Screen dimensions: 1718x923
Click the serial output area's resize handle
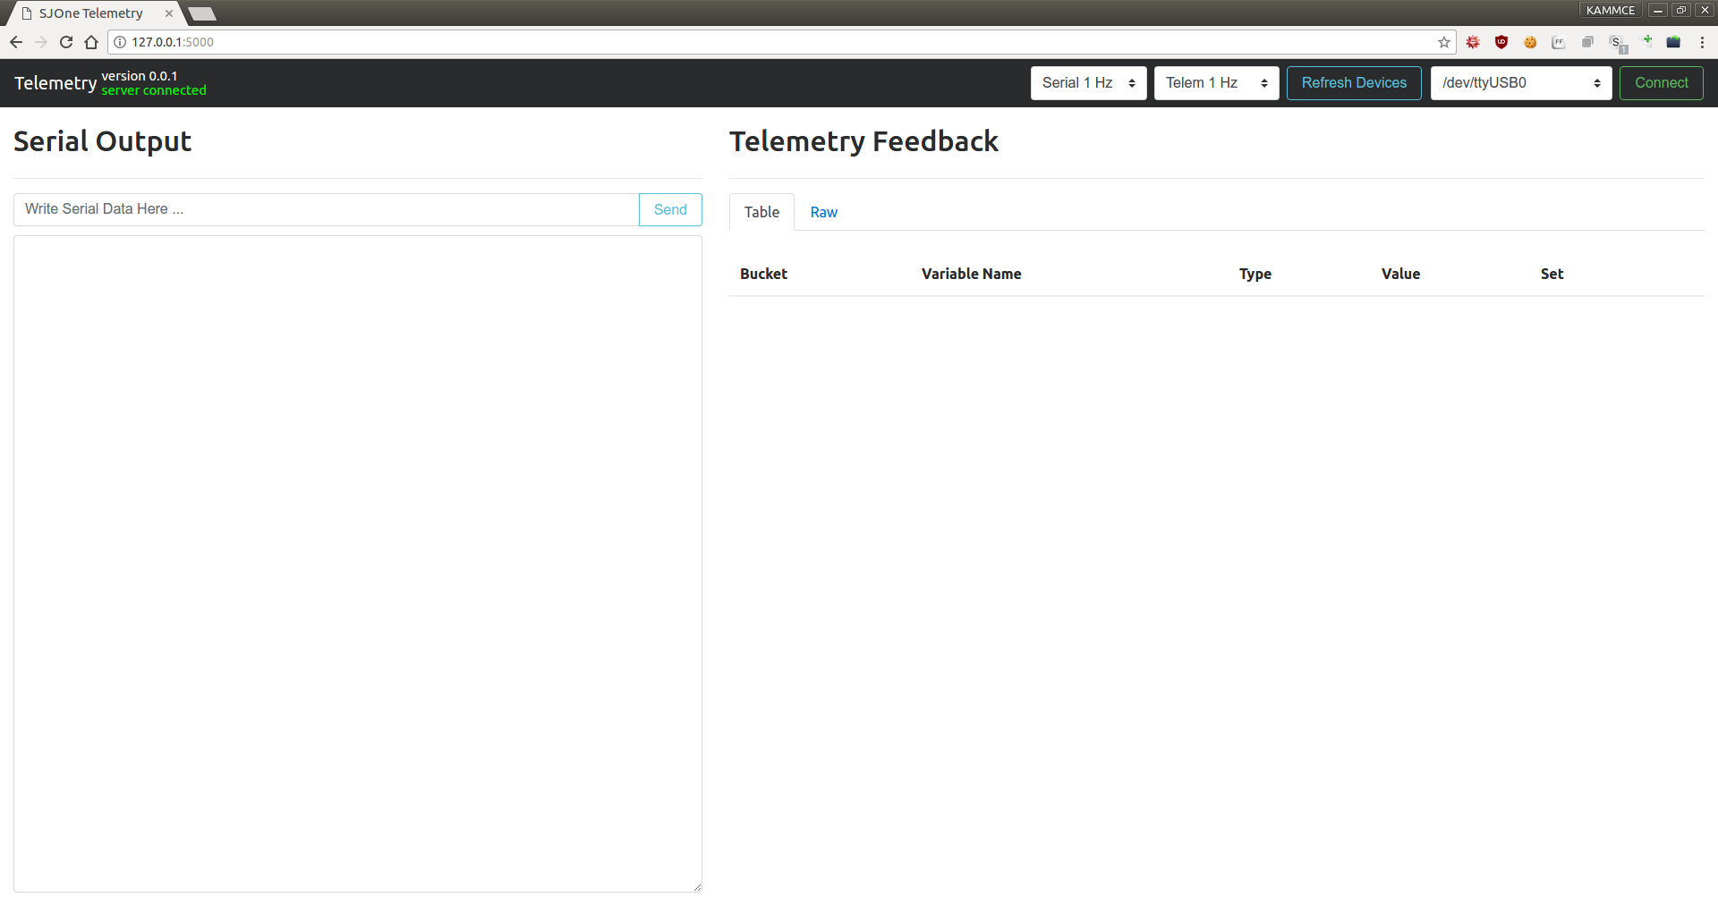click(x=697, y=887)
